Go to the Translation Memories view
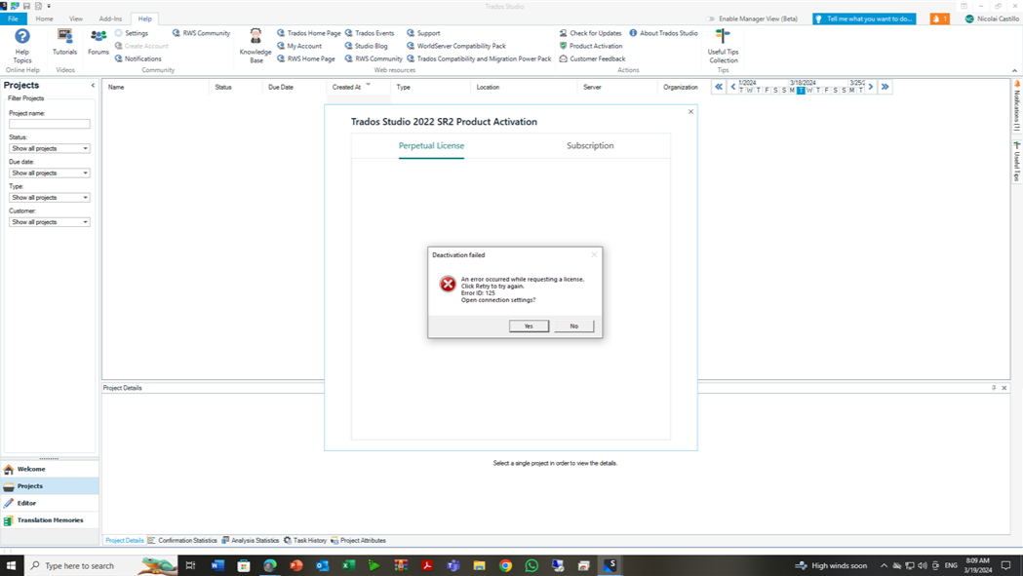 (49, 520)
